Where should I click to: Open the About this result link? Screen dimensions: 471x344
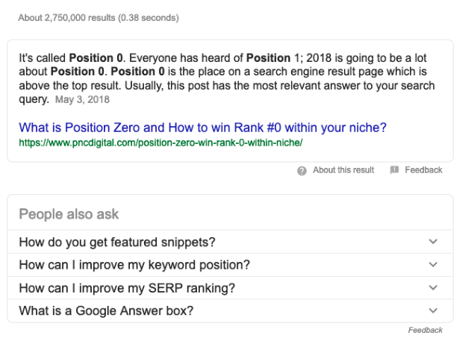343,170
